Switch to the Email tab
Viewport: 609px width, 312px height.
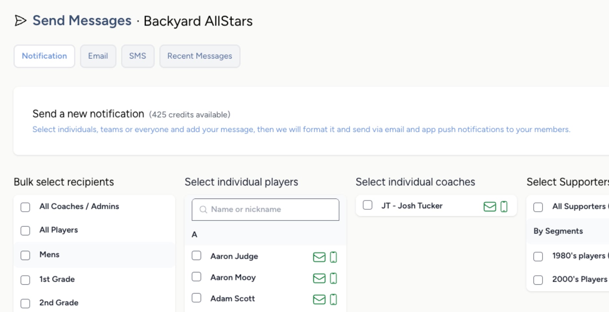[x=98, y=56]
